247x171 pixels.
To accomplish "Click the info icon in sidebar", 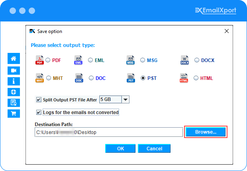I will 14,81.
